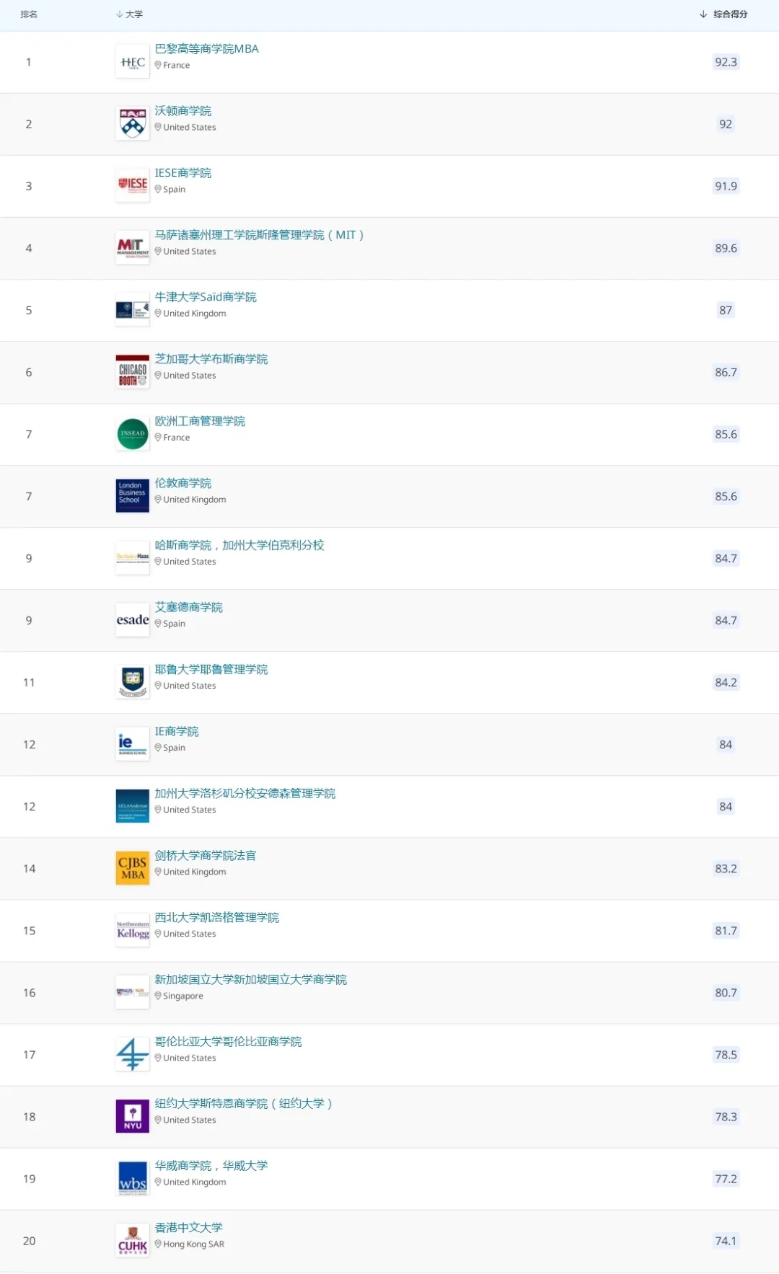Open the 沃顿商学院 link
Viewport: 779px width, 1274px height.
pyautogui.click(x=183, y=111)
